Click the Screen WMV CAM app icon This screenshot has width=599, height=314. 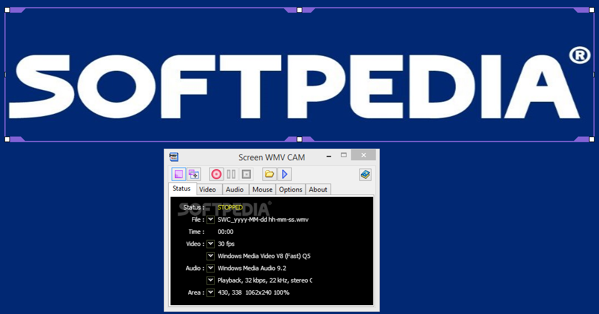tap(174, 157)
